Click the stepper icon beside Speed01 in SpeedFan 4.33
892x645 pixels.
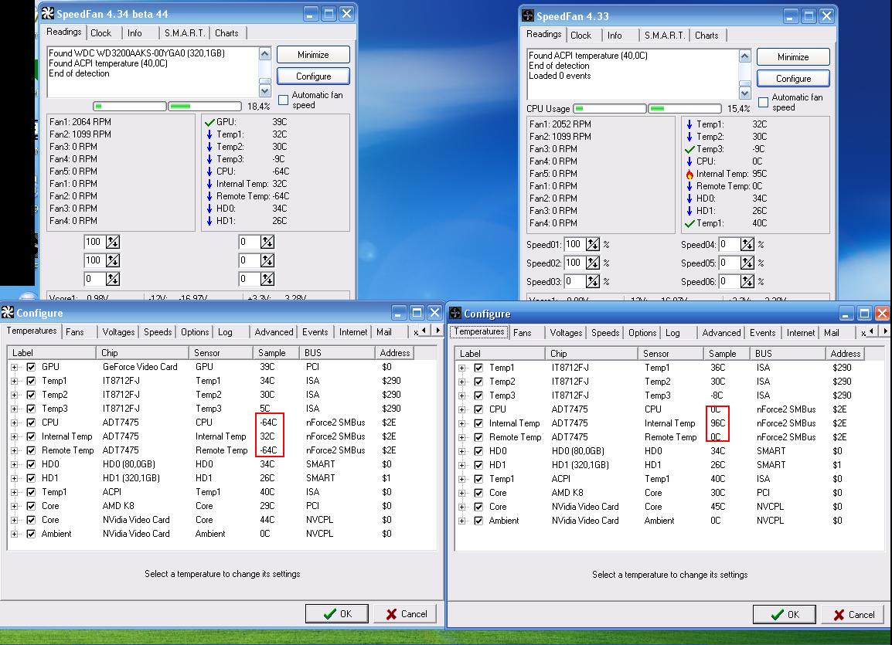[x=593, y=244]
